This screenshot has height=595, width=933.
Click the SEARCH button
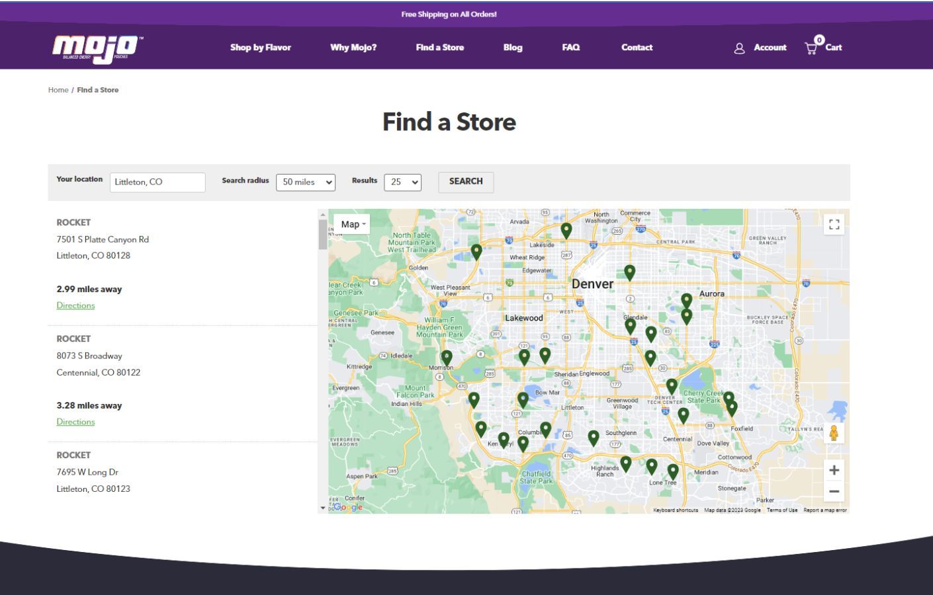tap(466, 182)
